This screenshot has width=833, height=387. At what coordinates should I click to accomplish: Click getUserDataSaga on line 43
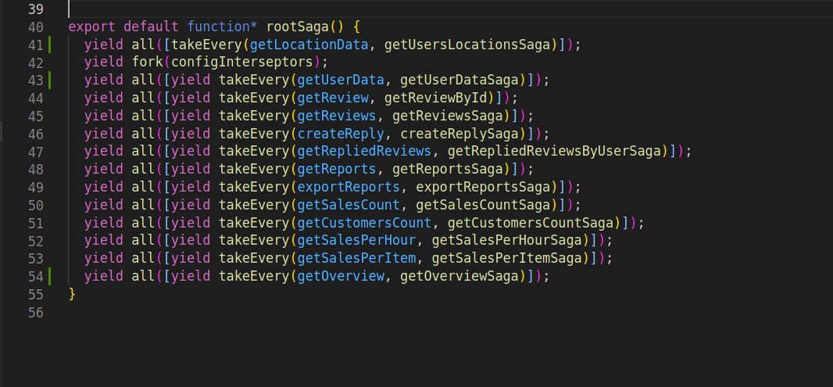459,81
